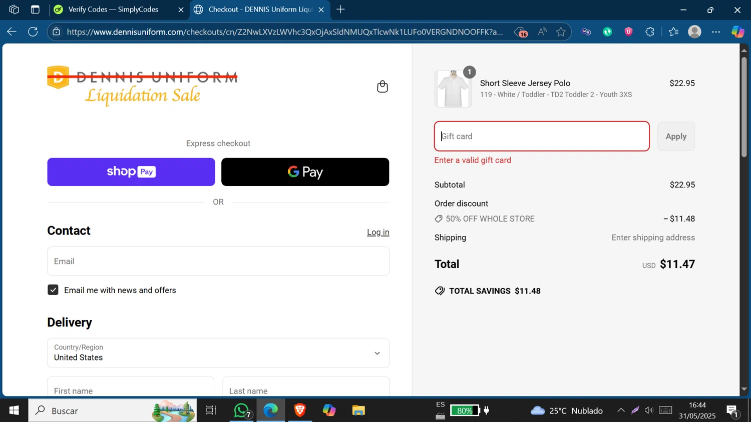Viewport: 751px width, 422px height.
Task: Click the ES language indicator
Action: (441, 404)
